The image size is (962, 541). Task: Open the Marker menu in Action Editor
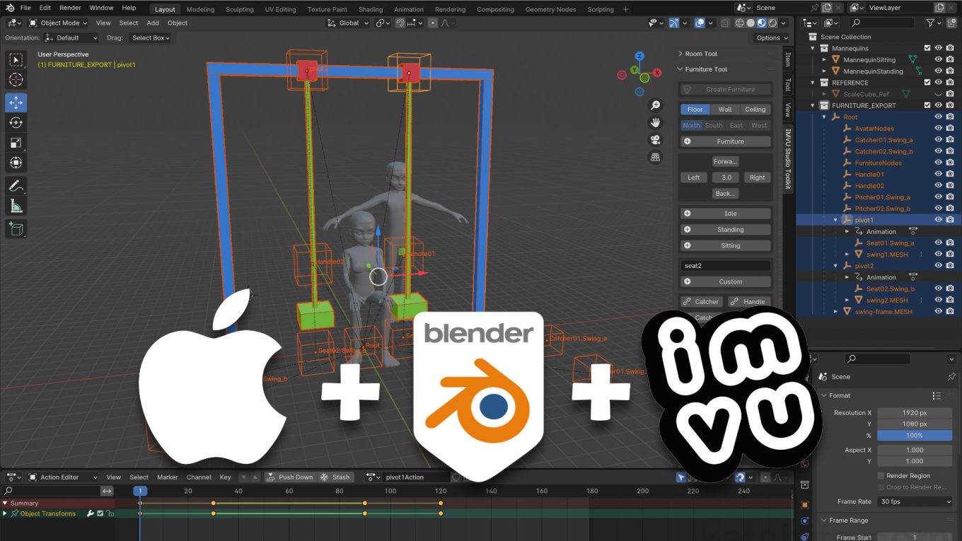click(168, 477)
